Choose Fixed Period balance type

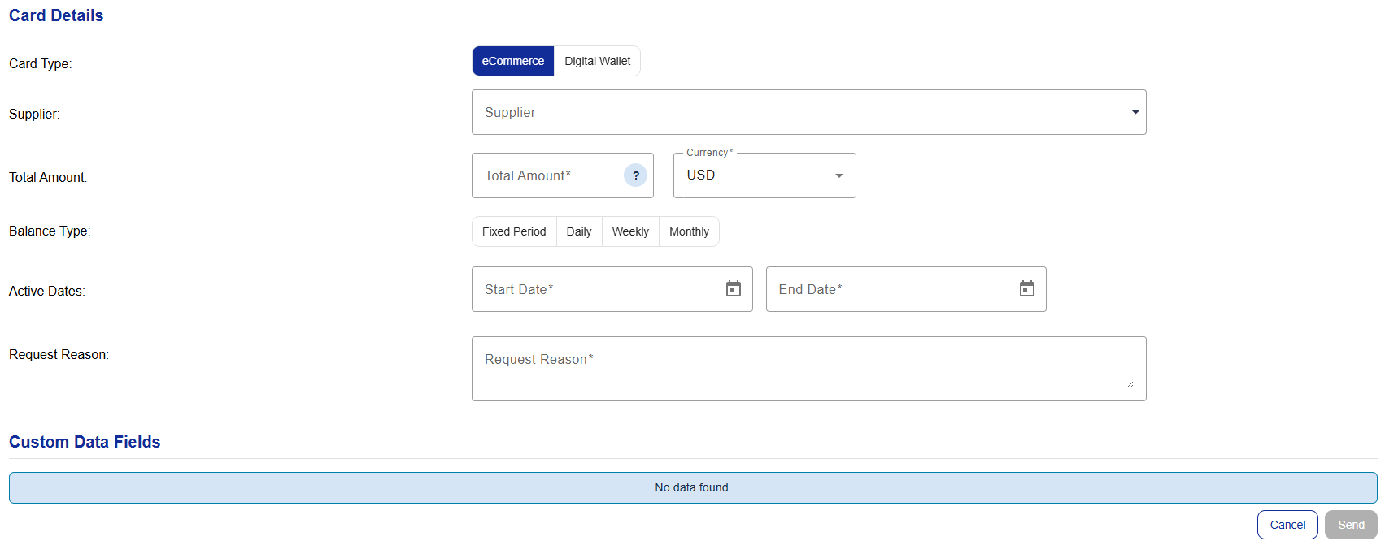pyautogui.click(x=514, y=231)
